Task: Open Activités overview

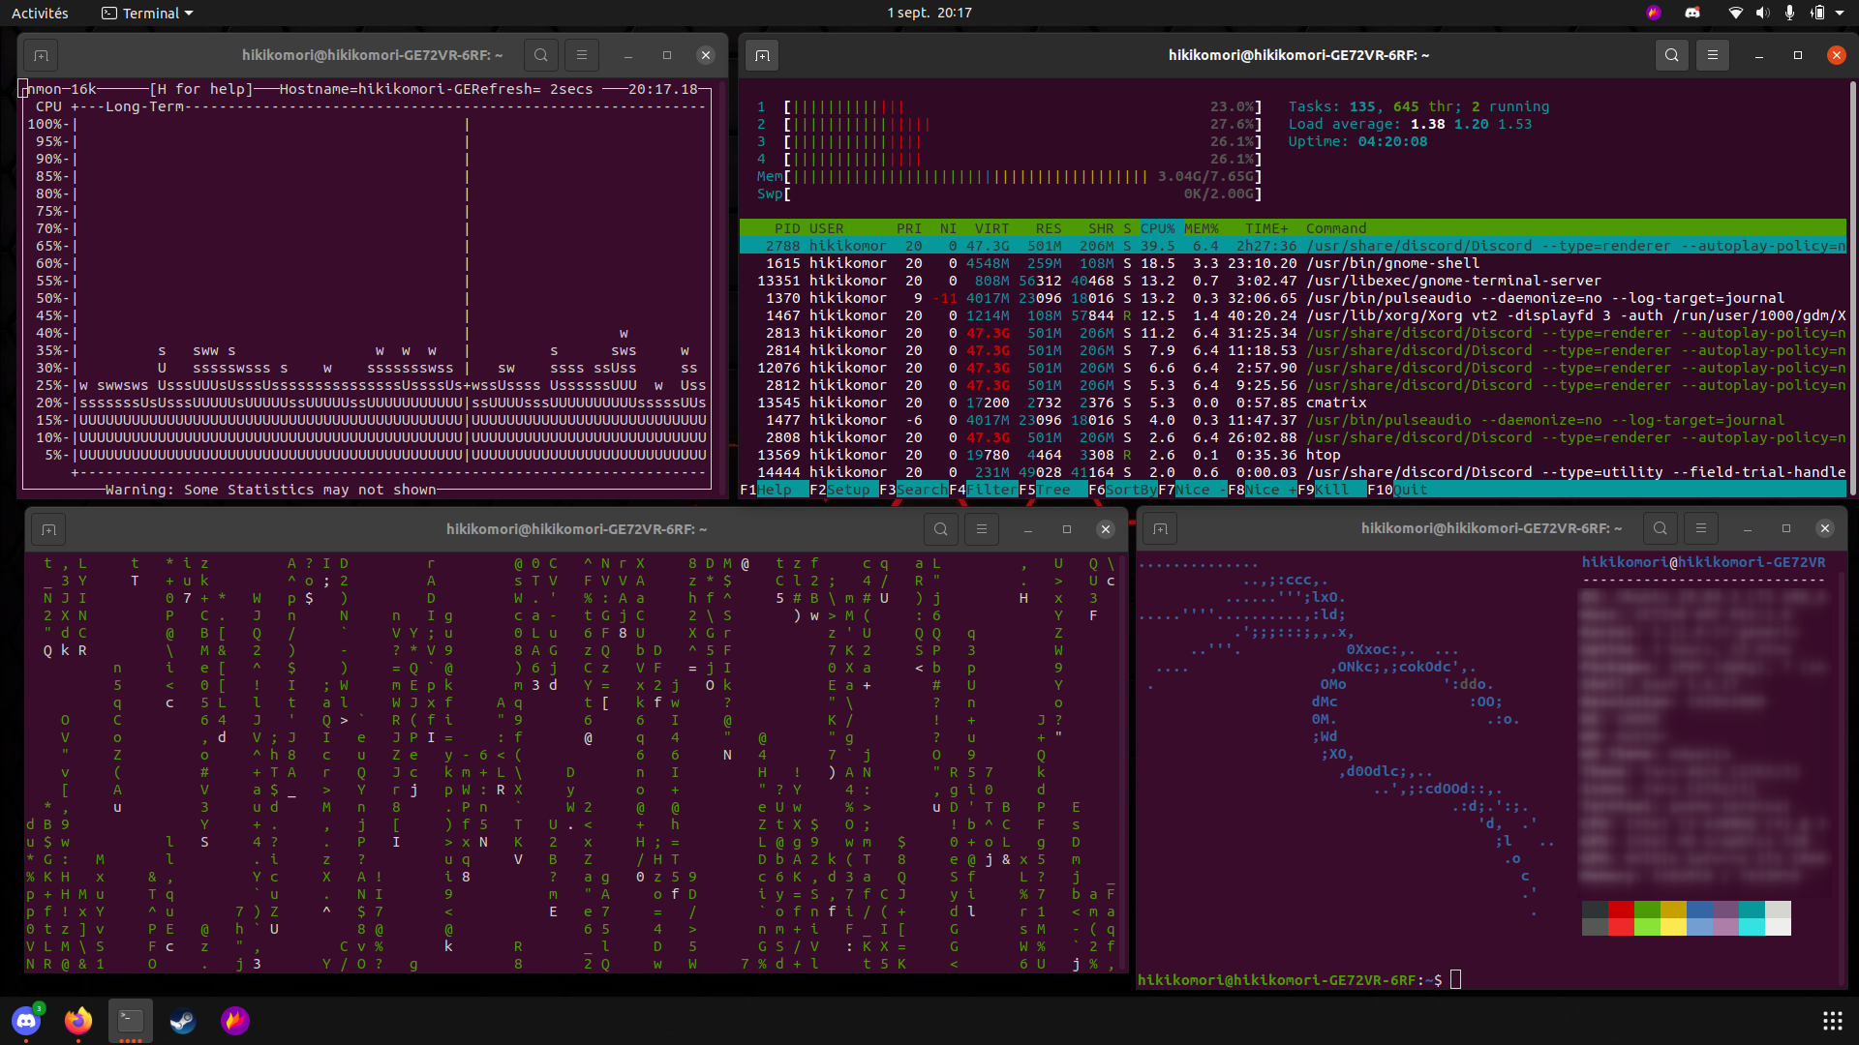Action: [x=40, y=13]
